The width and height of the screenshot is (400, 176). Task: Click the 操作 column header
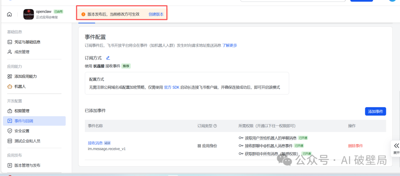pyautogui.click(x=352, y=126)
